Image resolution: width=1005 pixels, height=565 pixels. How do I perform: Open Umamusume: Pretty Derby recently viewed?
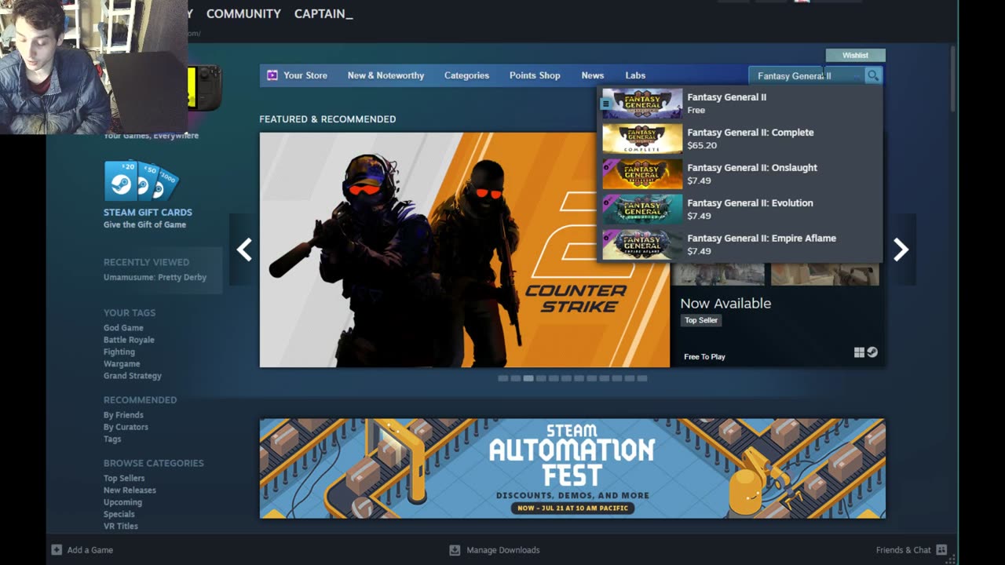tap(155, 277)
